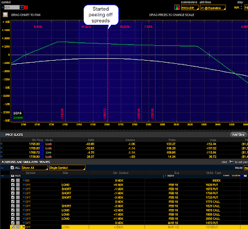Open the symbol selector arrow next to NDX
248x229 pixels.
[x=22, y=7]
